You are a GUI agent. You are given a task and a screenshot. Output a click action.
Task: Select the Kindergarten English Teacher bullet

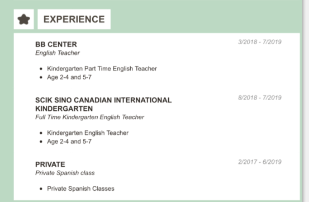click(88, 133)
